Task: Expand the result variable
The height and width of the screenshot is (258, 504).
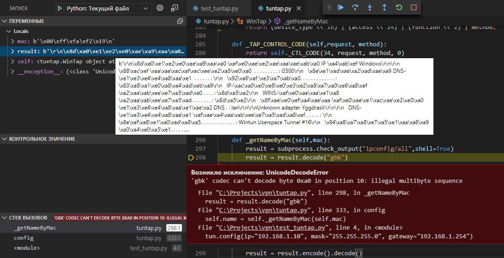Action: point(12,51)
